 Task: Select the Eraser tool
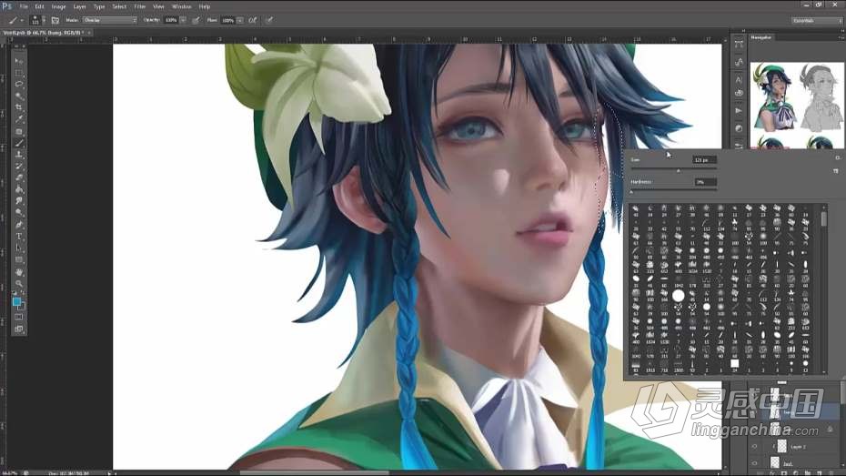(x=19, y=177)
